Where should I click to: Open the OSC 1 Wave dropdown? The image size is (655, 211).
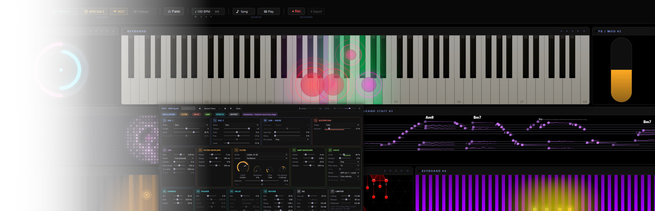click(191, 125)
